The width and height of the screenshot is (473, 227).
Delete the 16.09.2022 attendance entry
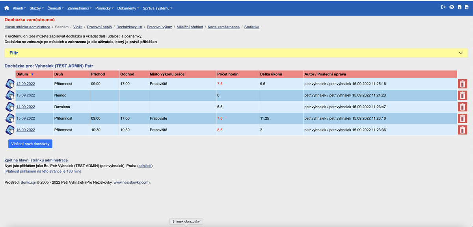click(x=462, y=129)
